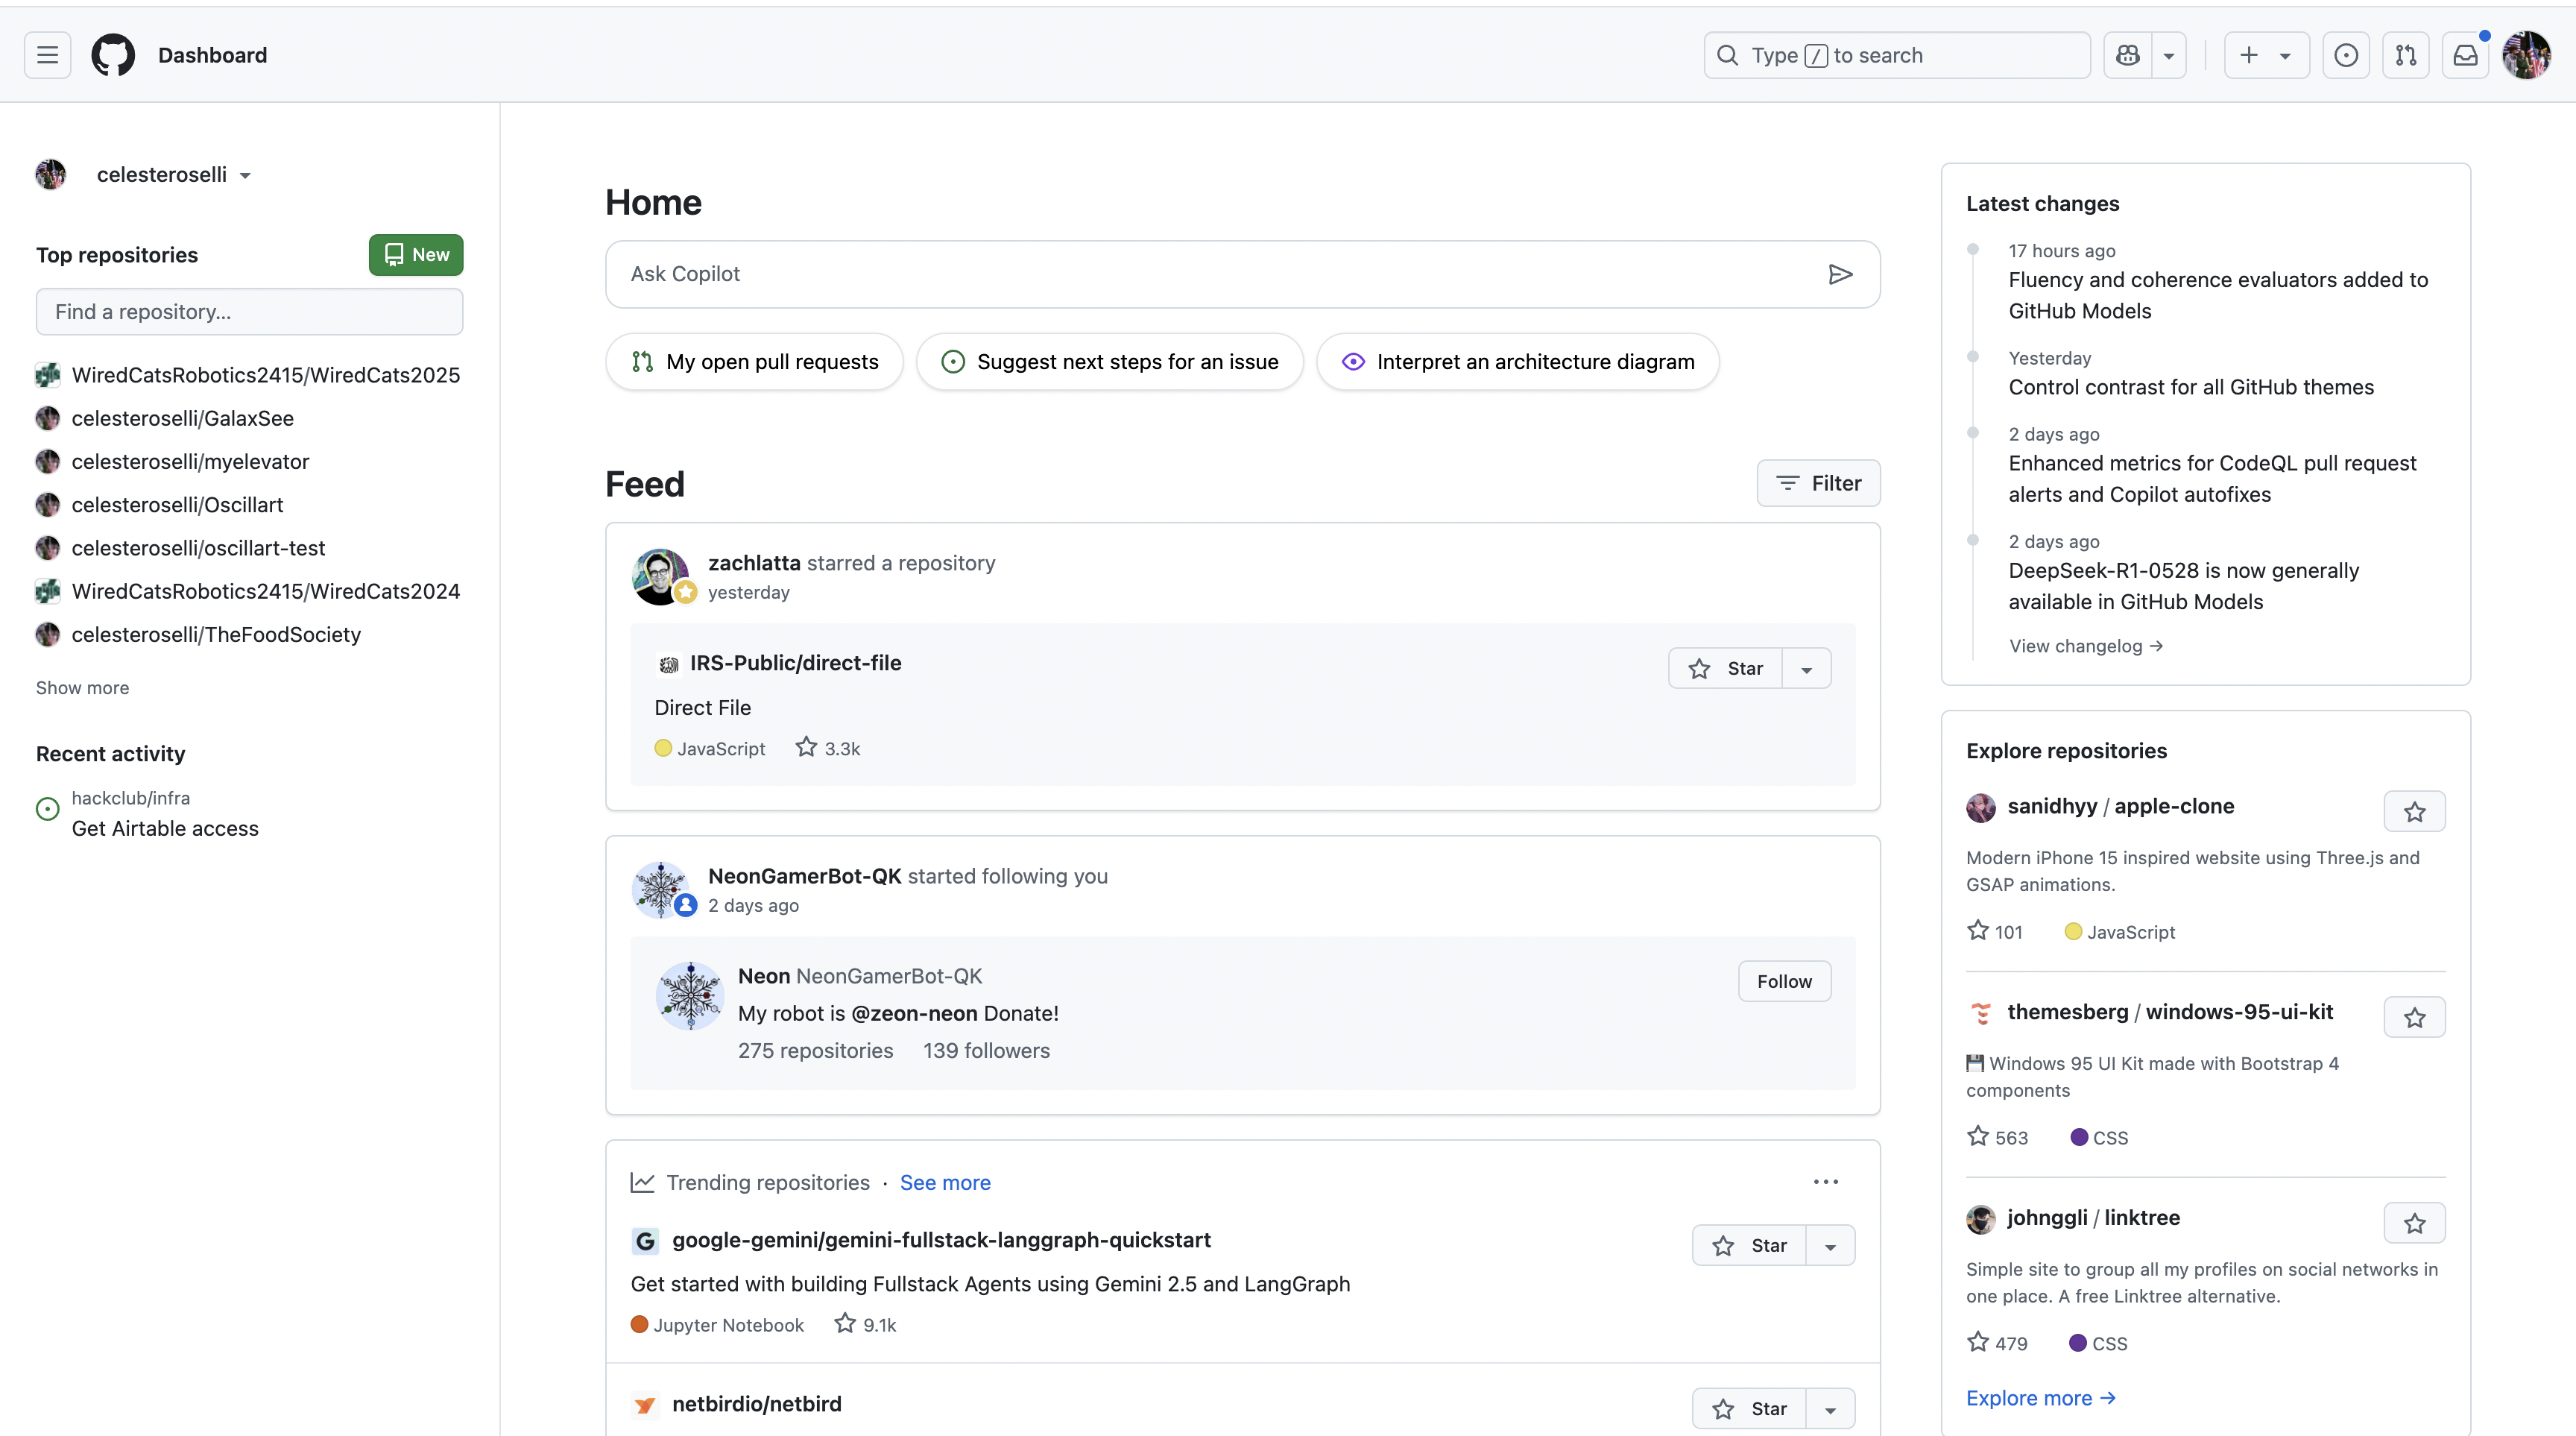2576x1436 pixels.
Task: Expand the create-new dropdown caret
Action: coord(2286,55)
